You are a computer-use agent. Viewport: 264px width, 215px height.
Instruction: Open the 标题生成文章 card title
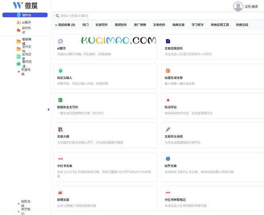174,78
